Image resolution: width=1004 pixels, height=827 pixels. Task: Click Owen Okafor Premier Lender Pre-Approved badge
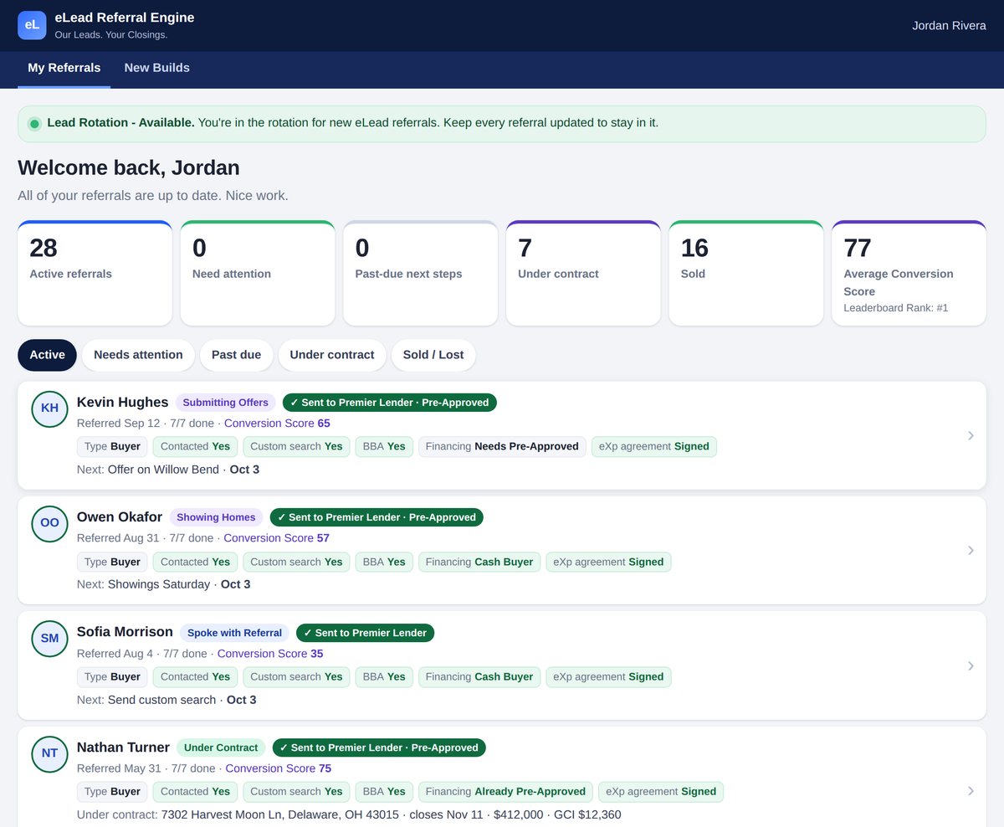[x=376, y=517]
